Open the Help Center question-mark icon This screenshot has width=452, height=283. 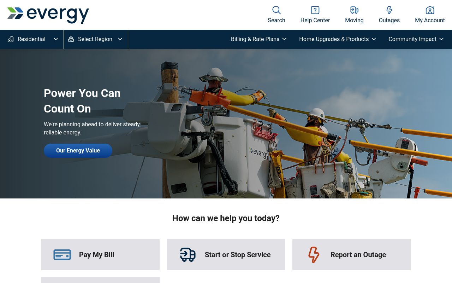(x=315, y=10)
